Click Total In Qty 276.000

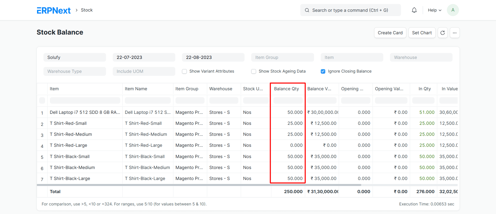(424, 192)
